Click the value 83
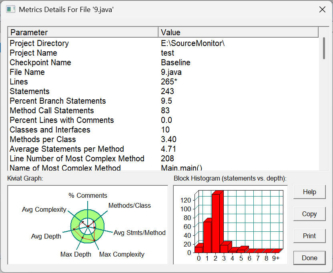Viewport: 333px width, 273px height. click(x=165, y=110)
